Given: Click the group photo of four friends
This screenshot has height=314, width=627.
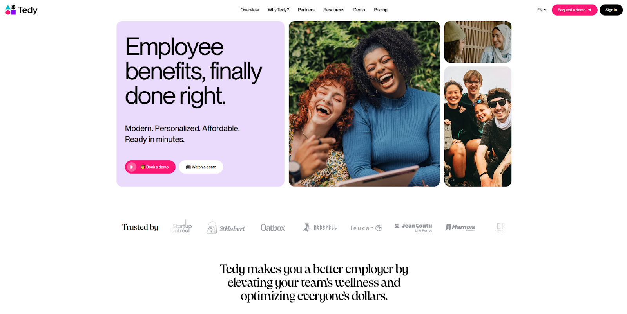Looking at the screenshot, I should (478, 126).
